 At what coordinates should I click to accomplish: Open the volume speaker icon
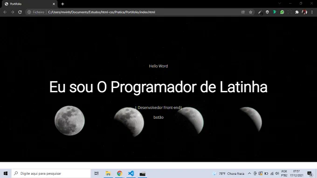pos(277,173)
